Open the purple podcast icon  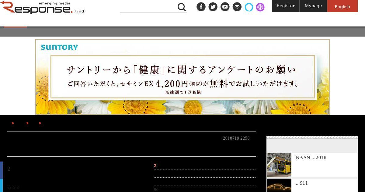[260, 7]
